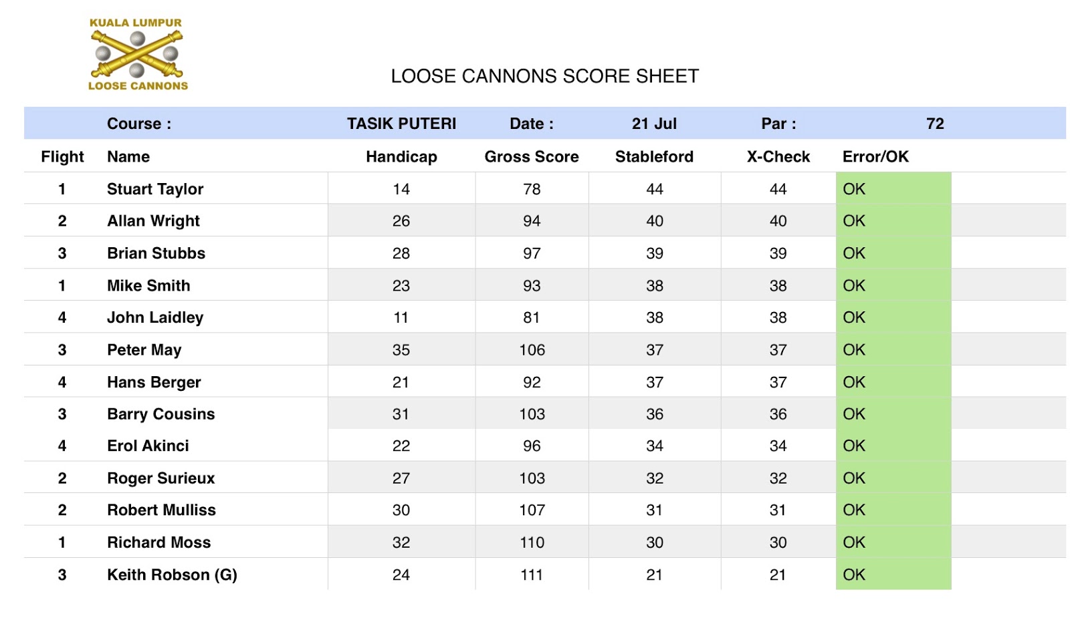Click the Tasik Puteri course cell
Viewport: 1070px width, 624px height.
(401, 124)
